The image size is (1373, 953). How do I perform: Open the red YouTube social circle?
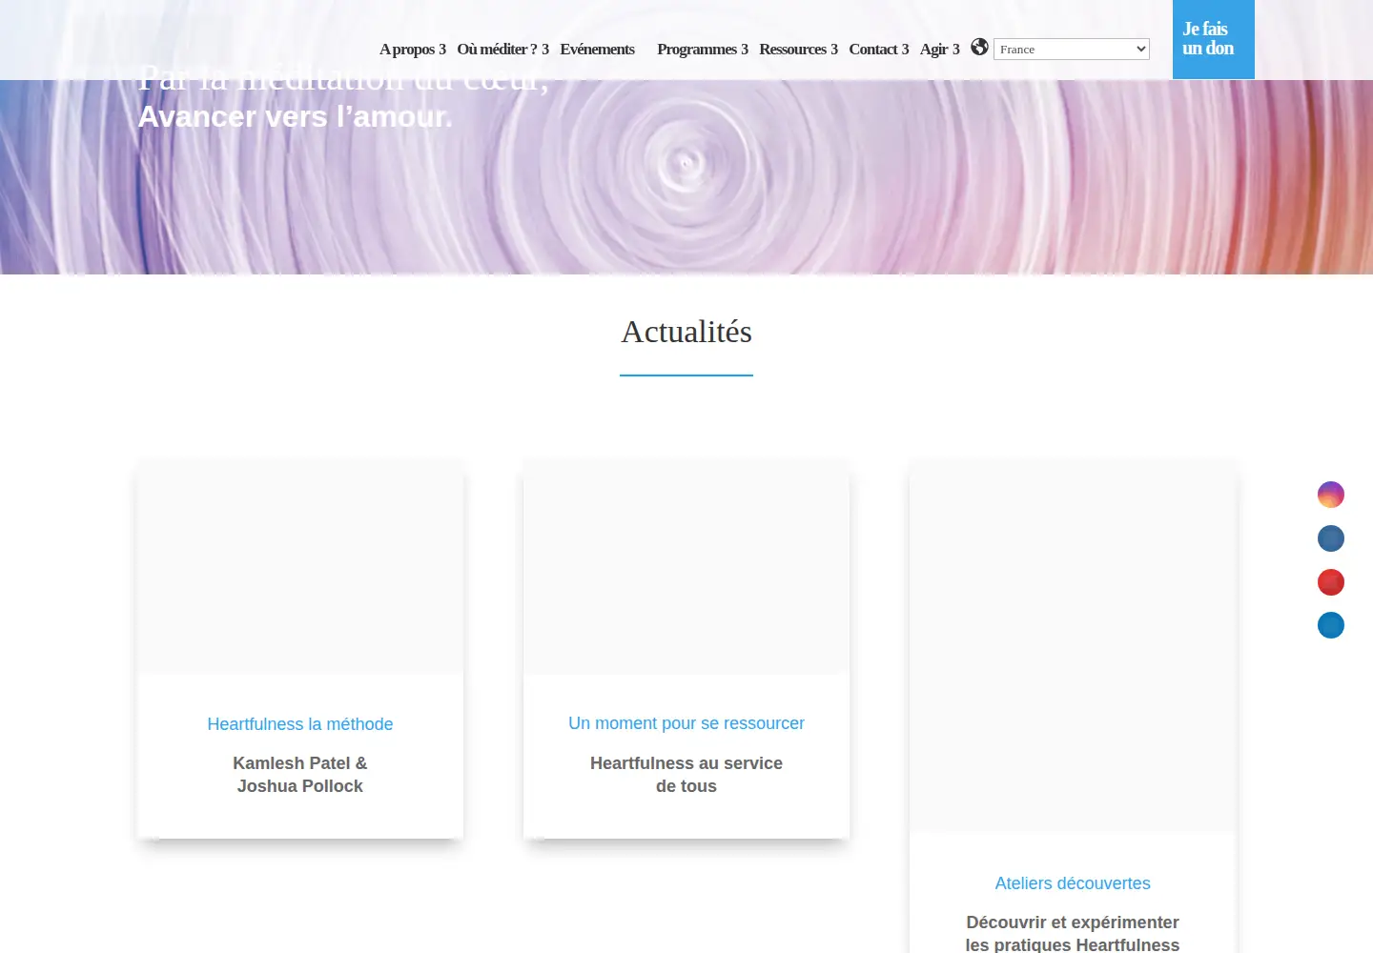[1331, 582]
